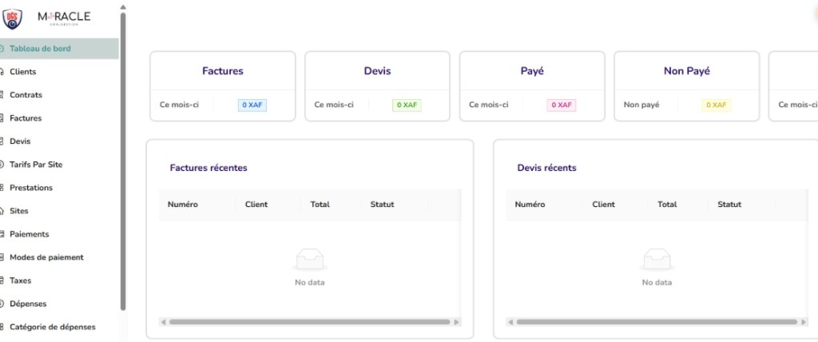This screenshot has height=342, width=818.
Task: Click the Devis summary card title
Action: point(377,71)
